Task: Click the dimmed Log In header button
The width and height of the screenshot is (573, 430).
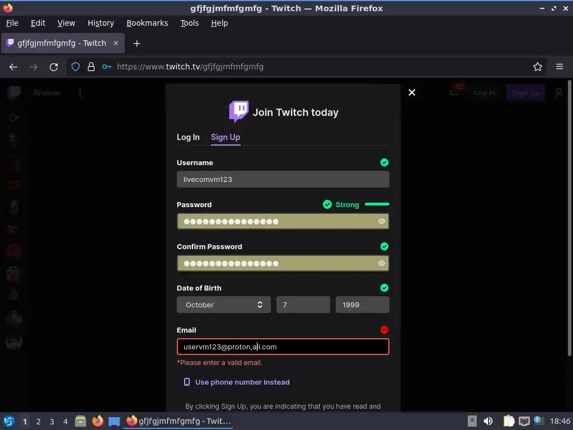Action: [484, 93]
